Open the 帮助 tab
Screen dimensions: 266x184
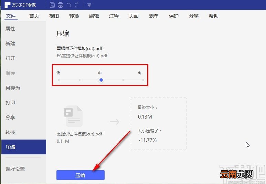[x=214, y=16]
